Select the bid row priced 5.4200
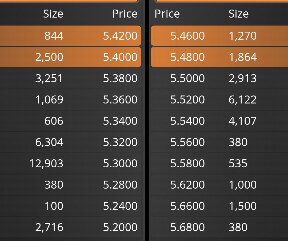288x241 pixels. click(x=70, y=36)
